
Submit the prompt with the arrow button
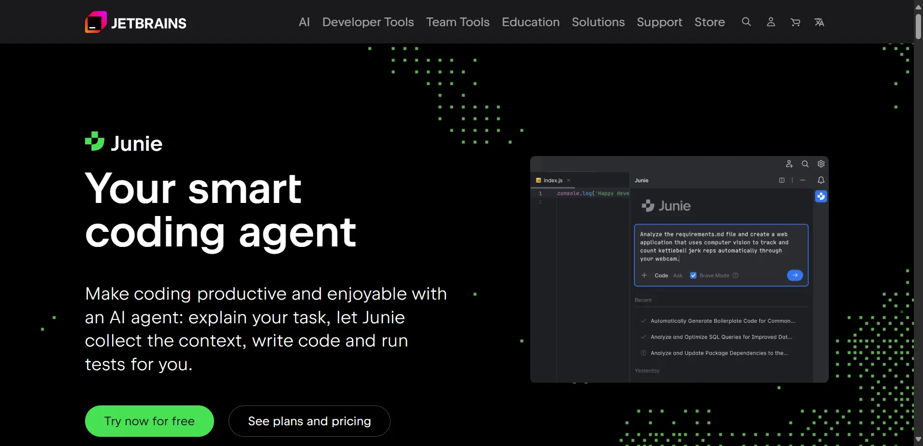tap(794, 275)
